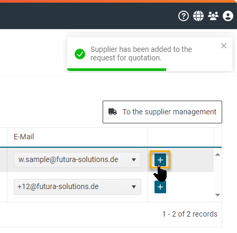Click the table scrollbar down arrow
Viewport: 237px width, 233px height.
(218, 195)
